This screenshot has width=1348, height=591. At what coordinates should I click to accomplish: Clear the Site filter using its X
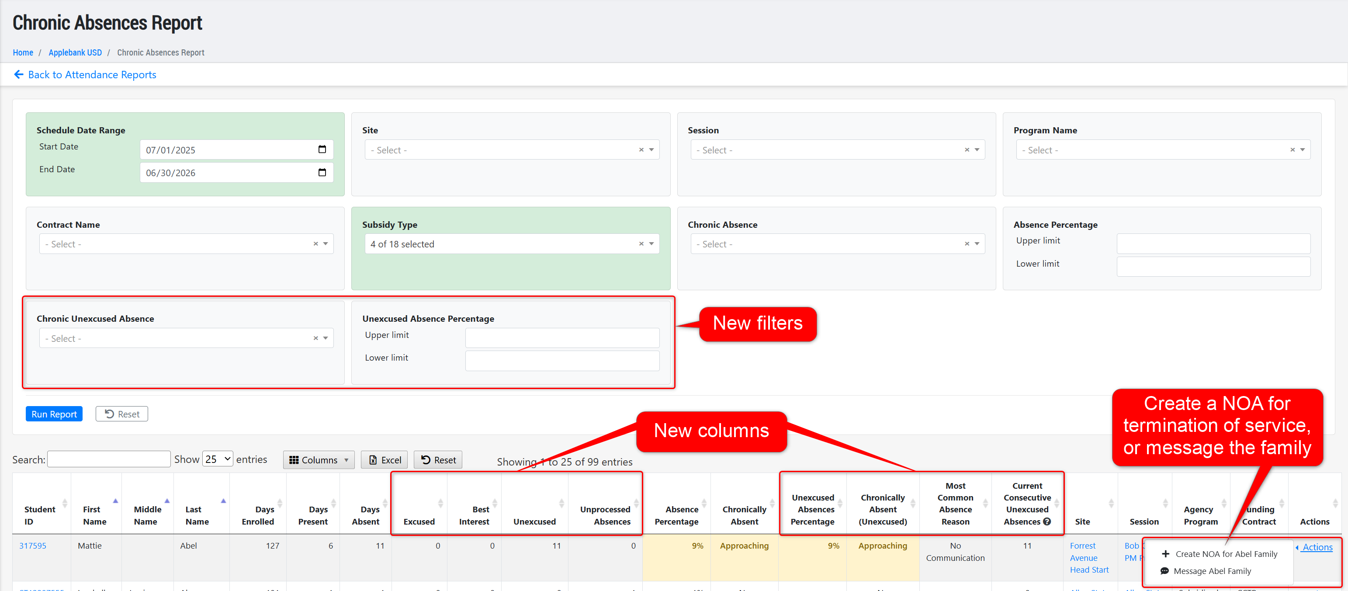point(641,149)
